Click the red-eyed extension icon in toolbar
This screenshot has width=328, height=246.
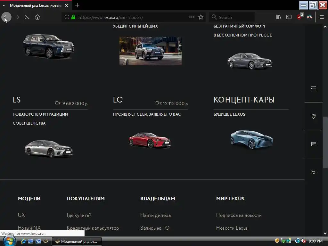(x=309, y=17)
